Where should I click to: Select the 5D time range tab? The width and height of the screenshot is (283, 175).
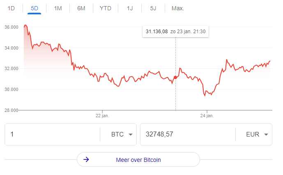coord(35,8)
